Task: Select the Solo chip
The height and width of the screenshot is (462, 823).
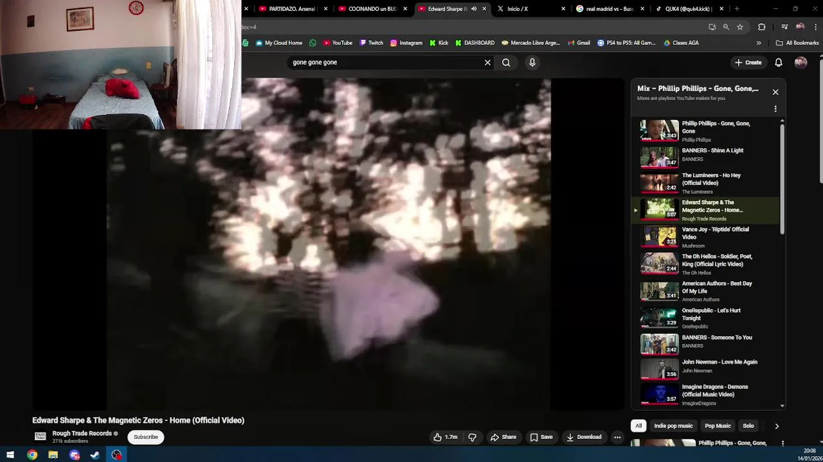Action: tap(748, 426)
